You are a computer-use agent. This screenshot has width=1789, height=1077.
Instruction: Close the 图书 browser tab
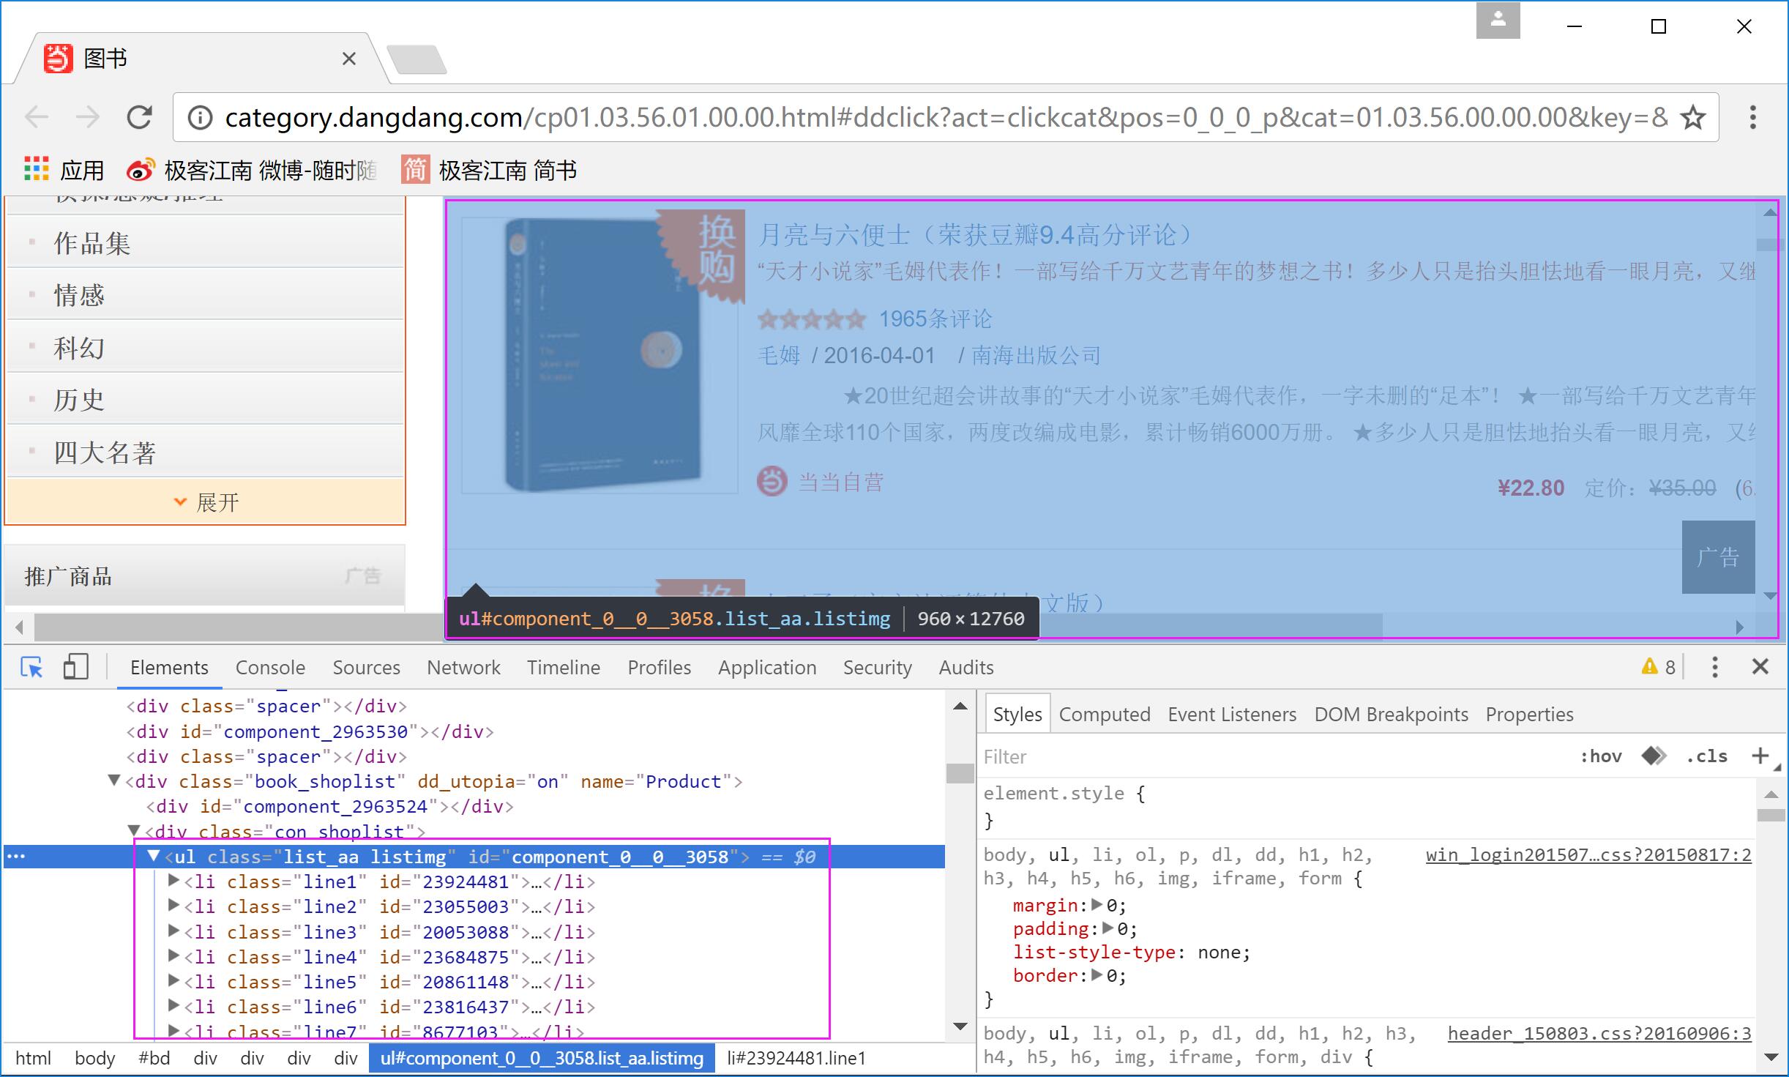coord(349,59)
